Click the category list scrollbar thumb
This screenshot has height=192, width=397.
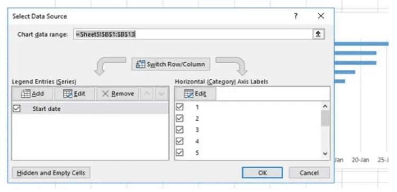click(325, 118)
